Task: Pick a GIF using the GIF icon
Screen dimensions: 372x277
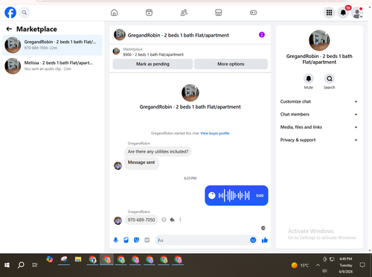Action: (x=147, y=240)
